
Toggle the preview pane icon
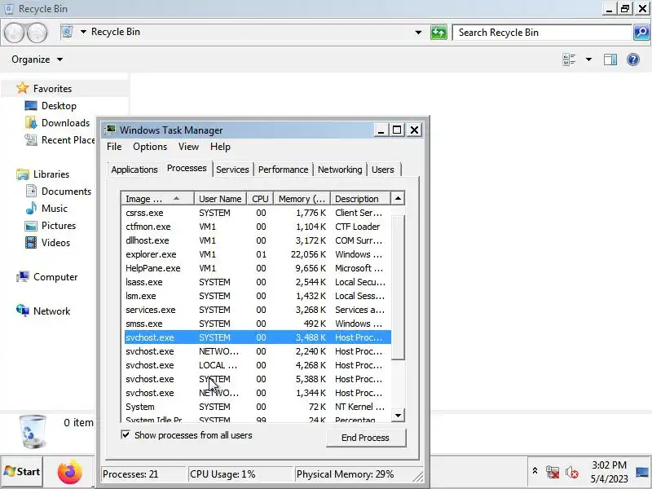tap(610, 59)
